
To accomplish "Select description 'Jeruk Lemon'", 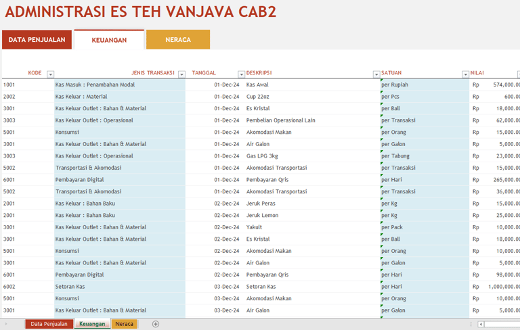I will click(313, 215).
